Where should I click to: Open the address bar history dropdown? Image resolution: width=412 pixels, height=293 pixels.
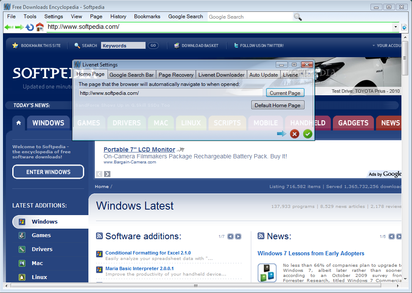(x=396, y=27)
